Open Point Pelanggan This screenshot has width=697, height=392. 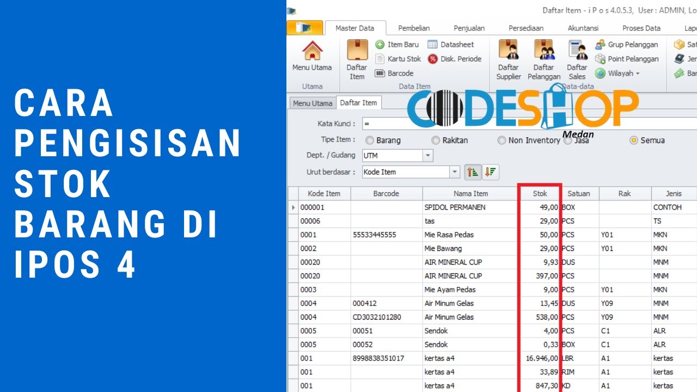627,59
